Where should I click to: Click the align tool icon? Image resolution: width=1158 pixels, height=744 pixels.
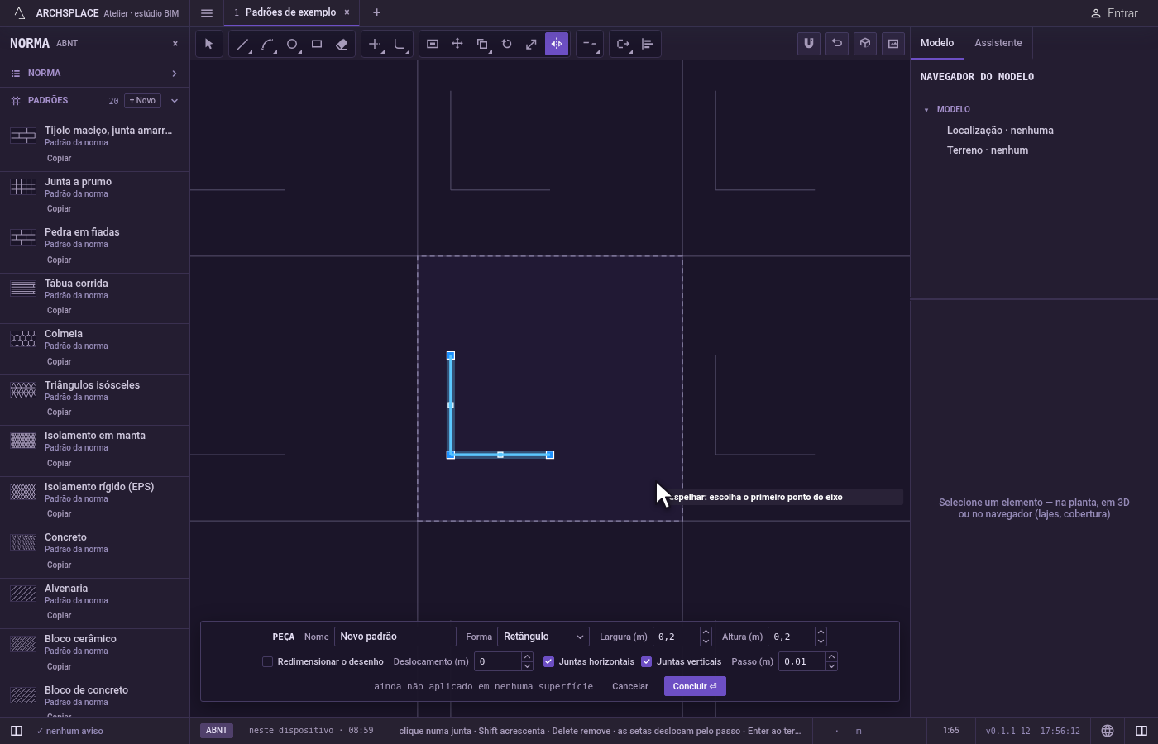pos(648,44)
